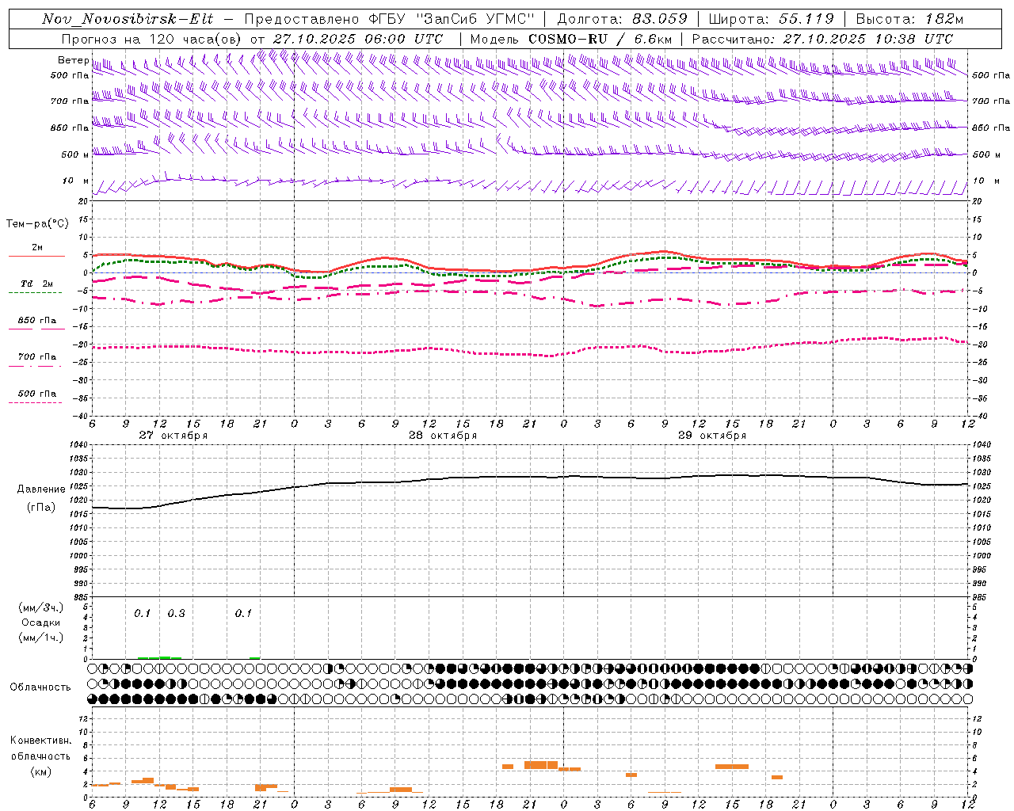Click the Конвективн. panel label
1014x811 pixels.
coord(40,741)
